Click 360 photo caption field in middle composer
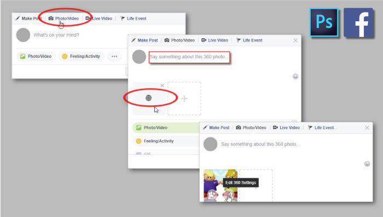 point(189,57)
